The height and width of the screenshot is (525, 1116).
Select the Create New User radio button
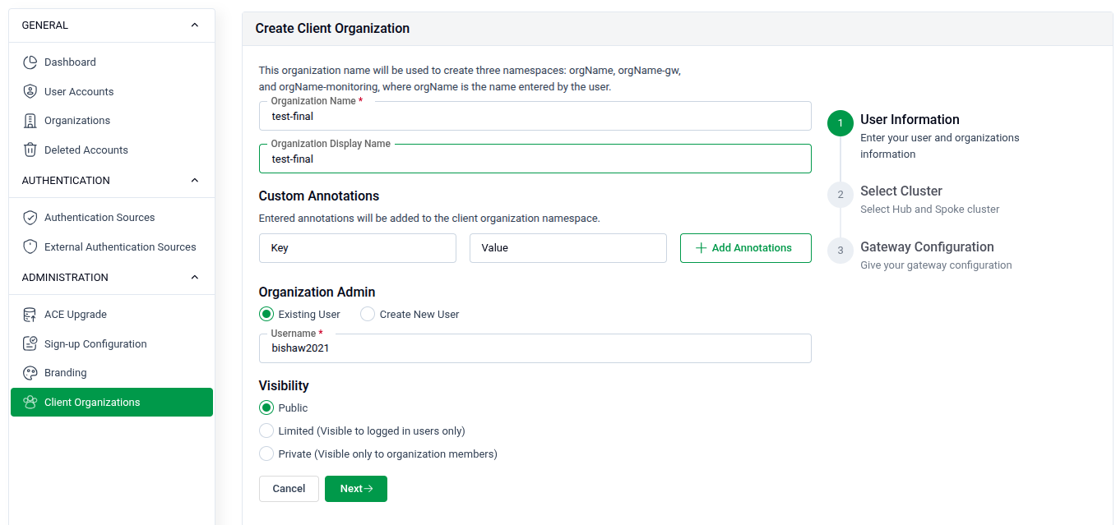(x=368, y=314)
